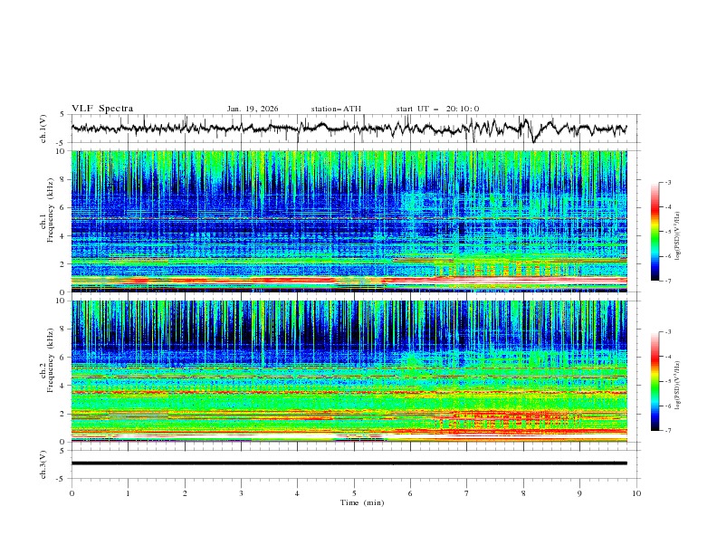This screenshot has height=554, width=717.
Task: Click the "5" voltage tick on the ch.1(V) axis
Action: click(x=62, y=115)
